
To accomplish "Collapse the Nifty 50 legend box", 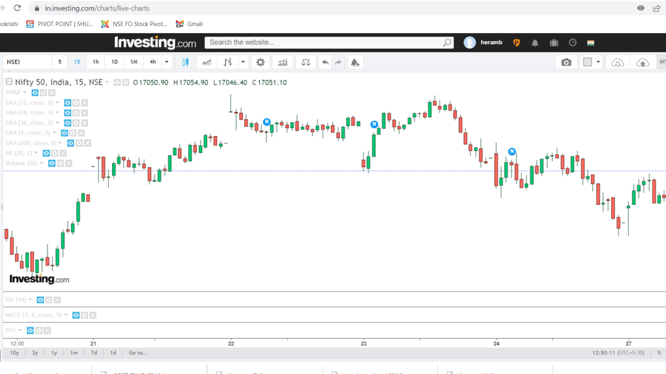I will point(9,83).
